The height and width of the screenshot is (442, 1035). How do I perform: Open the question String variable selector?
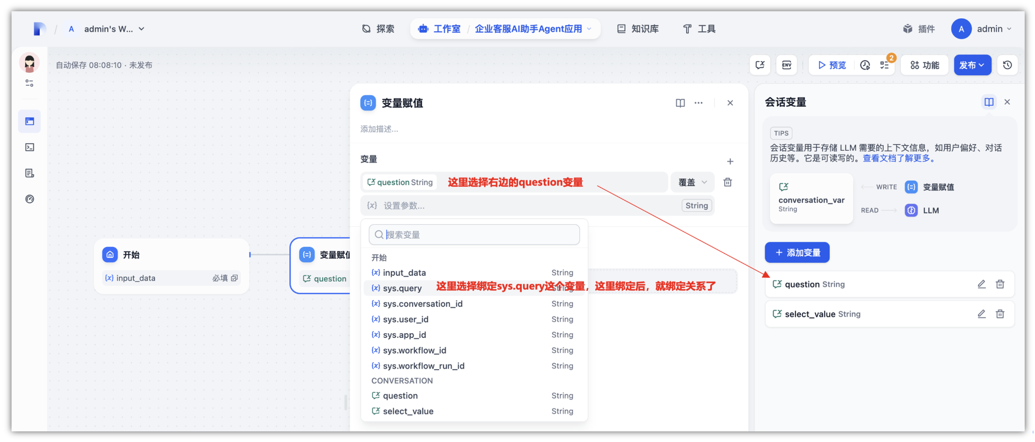click(x=514, y=182)
